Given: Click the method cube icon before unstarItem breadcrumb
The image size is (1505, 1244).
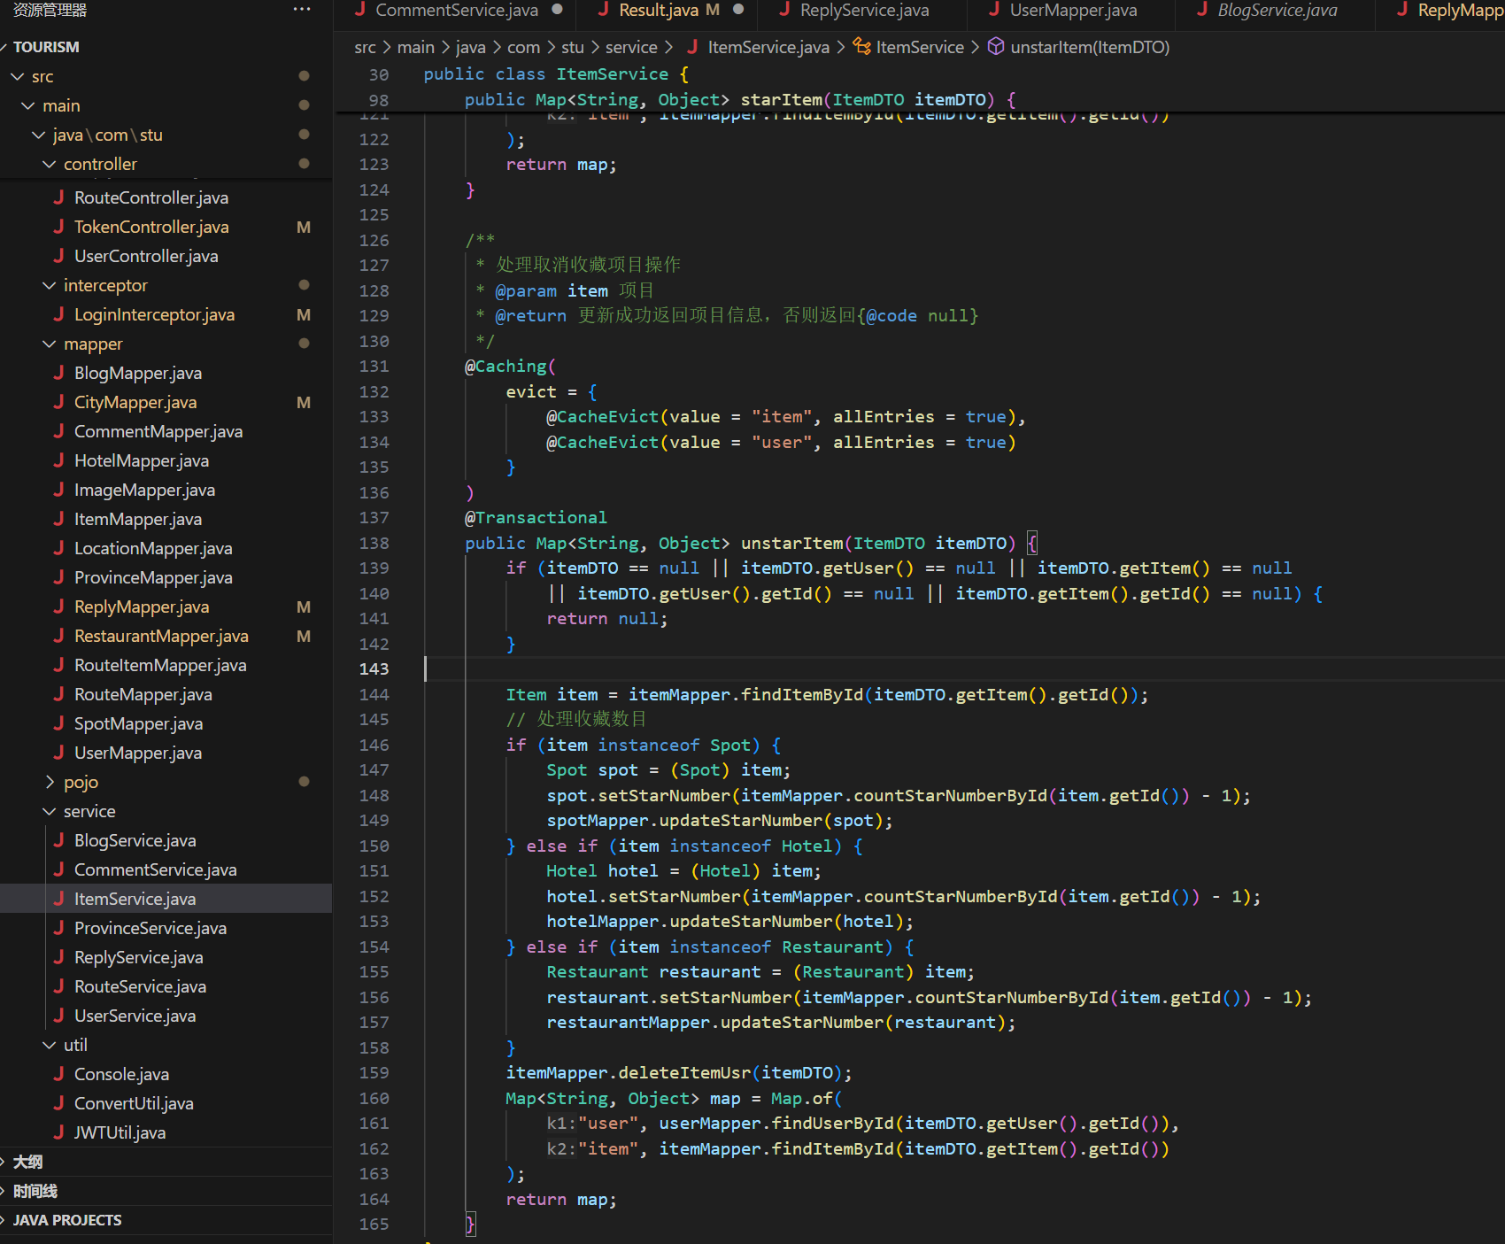Looking at the screenshot, I should coord(996,47).
